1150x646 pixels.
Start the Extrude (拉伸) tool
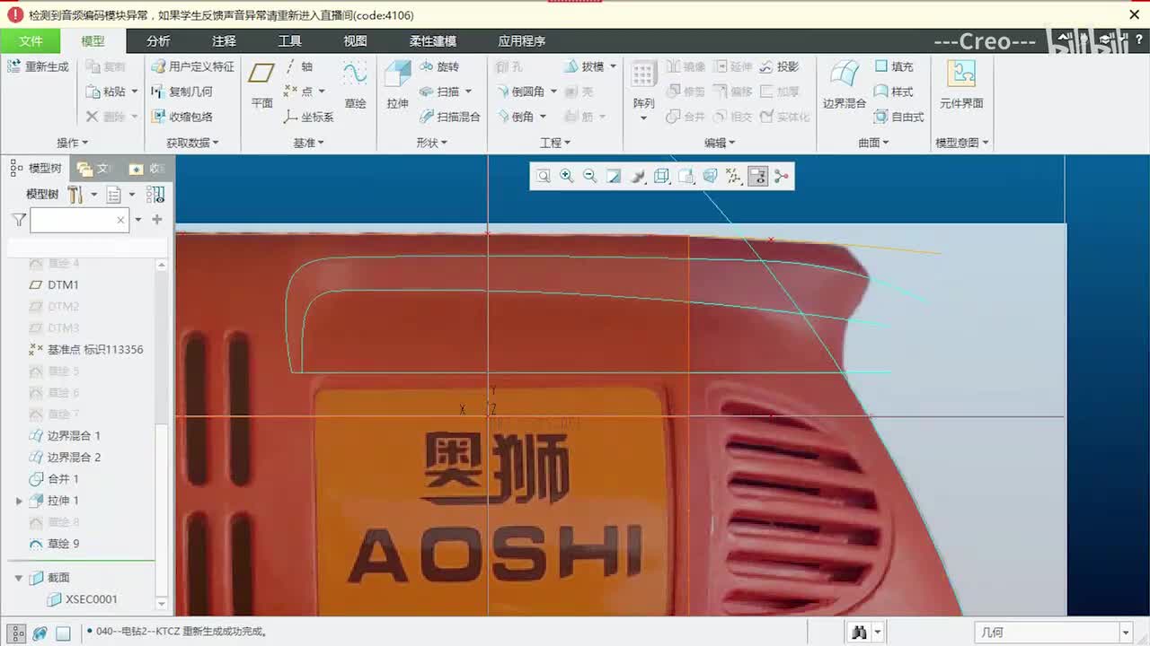tap(397, 84)
